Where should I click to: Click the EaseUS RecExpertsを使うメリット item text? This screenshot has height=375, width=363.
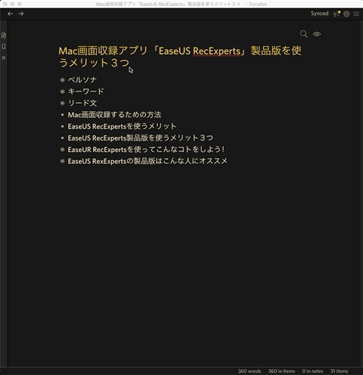(x=122, y=126)
